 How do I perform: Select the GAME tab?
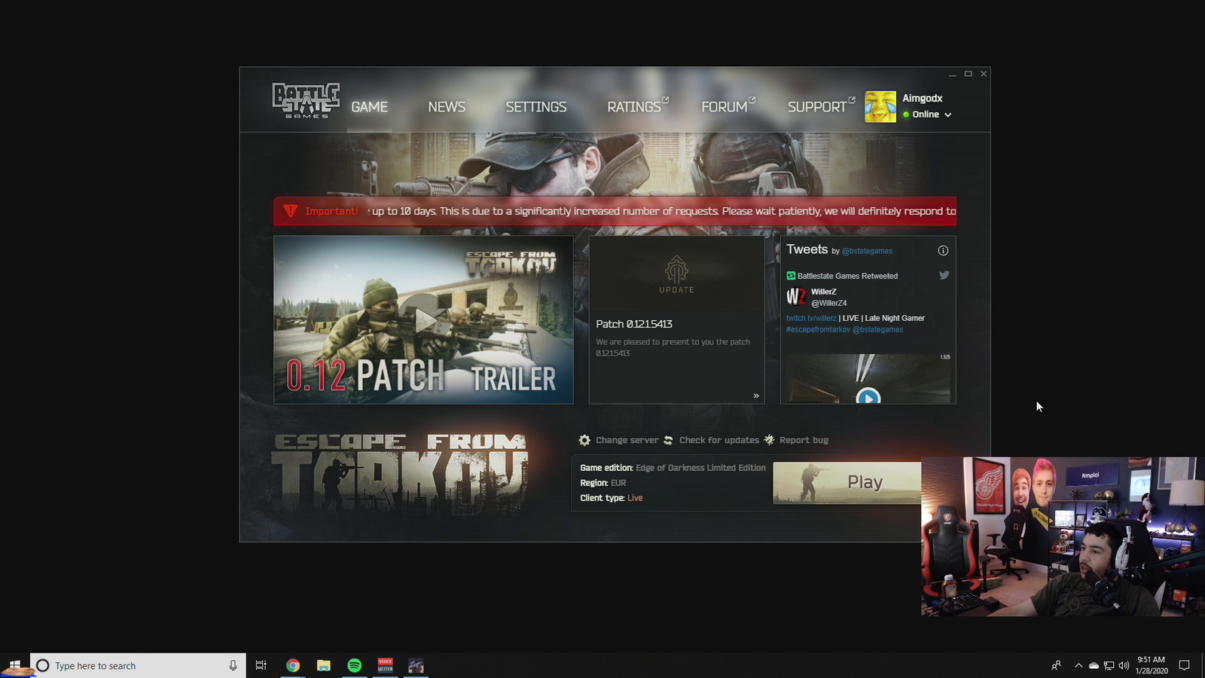click(370, 107)
